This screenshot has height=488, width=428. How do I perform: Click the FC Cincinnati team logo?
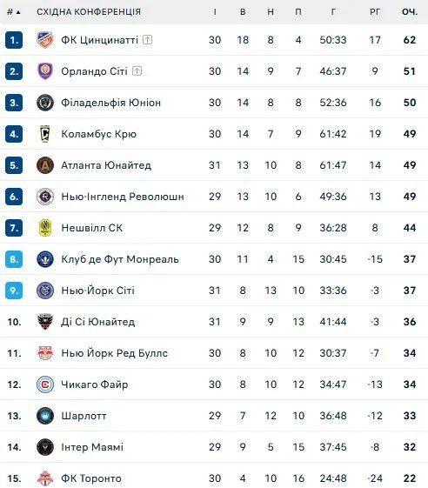(x=45, y=40)
